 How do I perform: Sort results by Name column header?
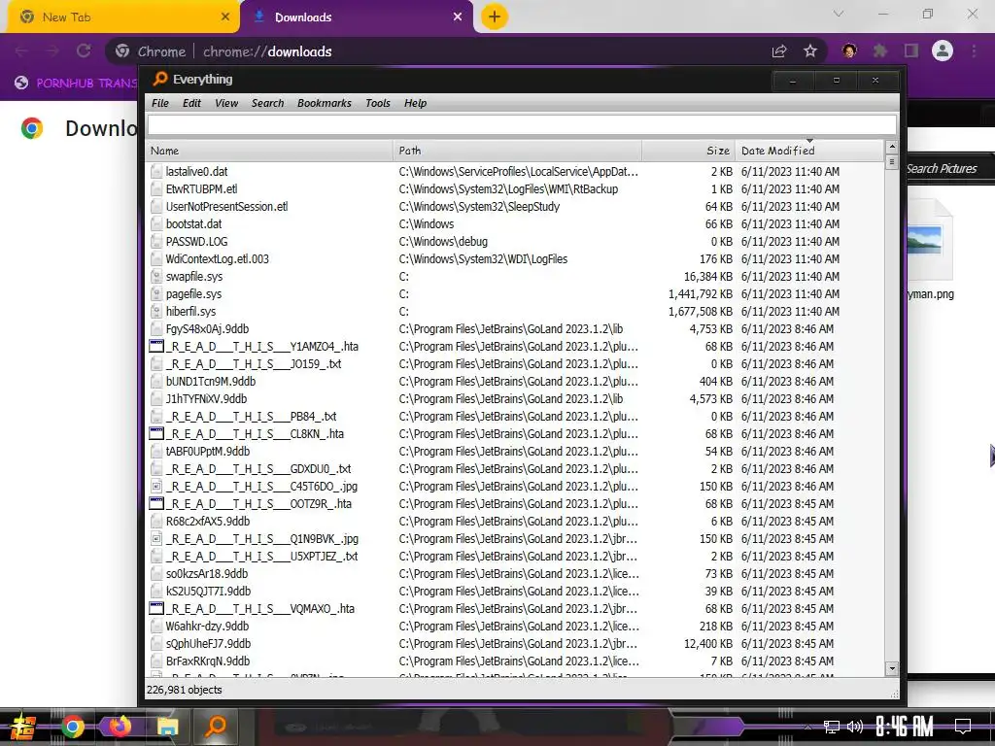click(x=270, y=151)
